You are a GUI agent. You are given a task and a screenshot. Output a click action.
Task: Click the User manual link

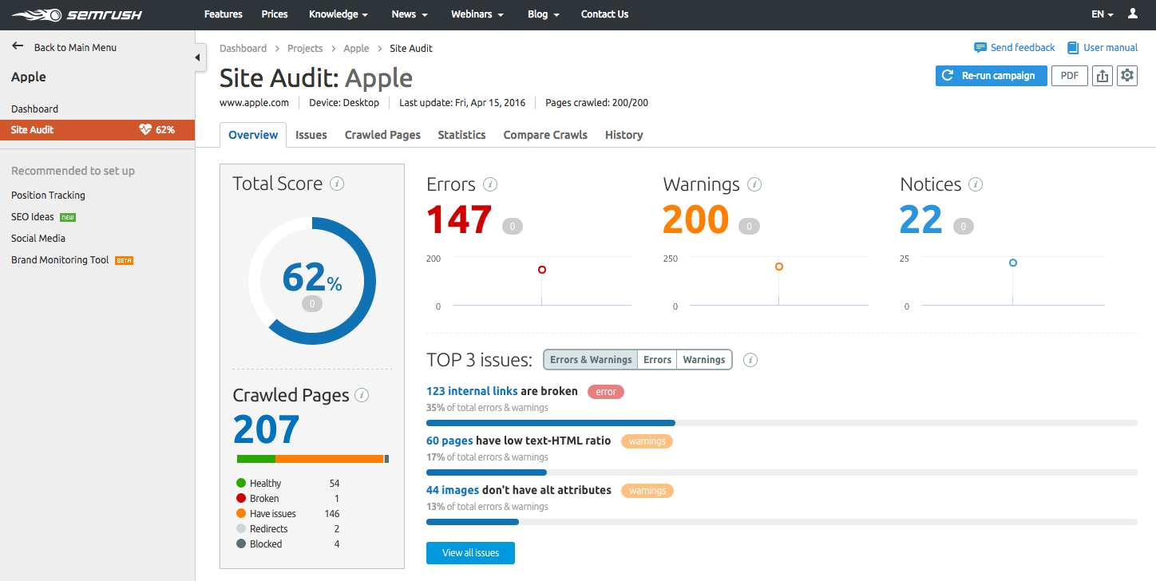(x=1110, y=48)
